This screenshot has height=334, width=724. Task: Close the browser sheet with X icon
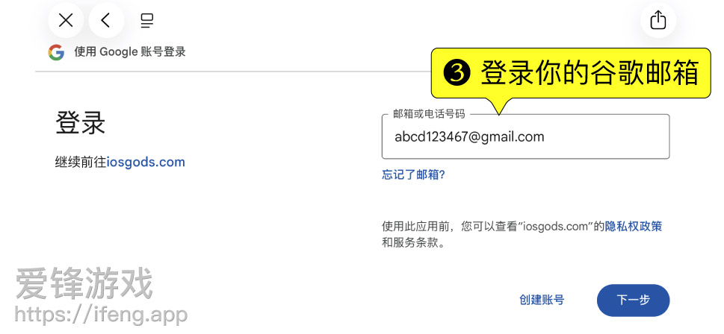tap(66, 20)
